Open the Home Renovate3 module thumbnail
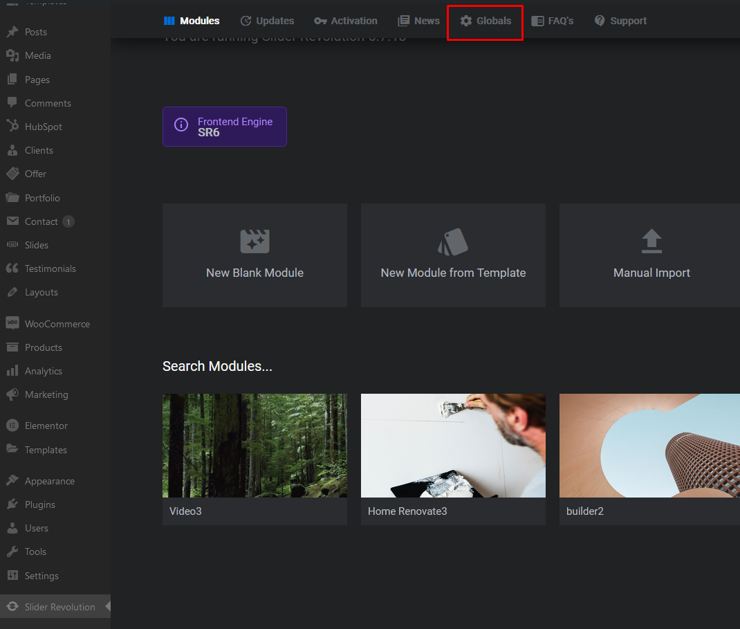This screenshot has height=629, width=740. click(x=453, y=446)
